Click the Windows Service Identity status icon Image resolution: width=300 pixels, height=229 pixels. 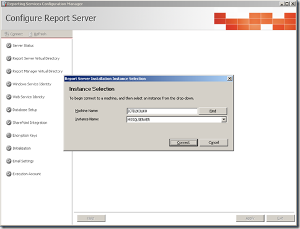tap(9, 84)
